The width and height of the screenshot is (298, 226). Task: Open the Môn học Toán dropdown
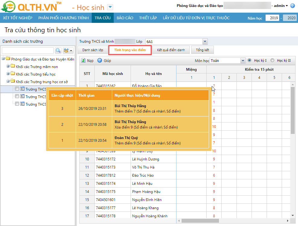[243, 60]
